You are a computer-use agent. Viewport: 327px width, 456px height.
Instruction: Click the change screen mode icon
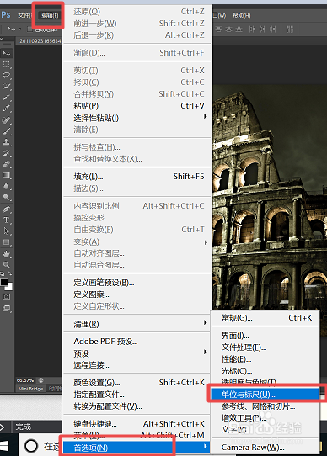[x=6, y=308]
